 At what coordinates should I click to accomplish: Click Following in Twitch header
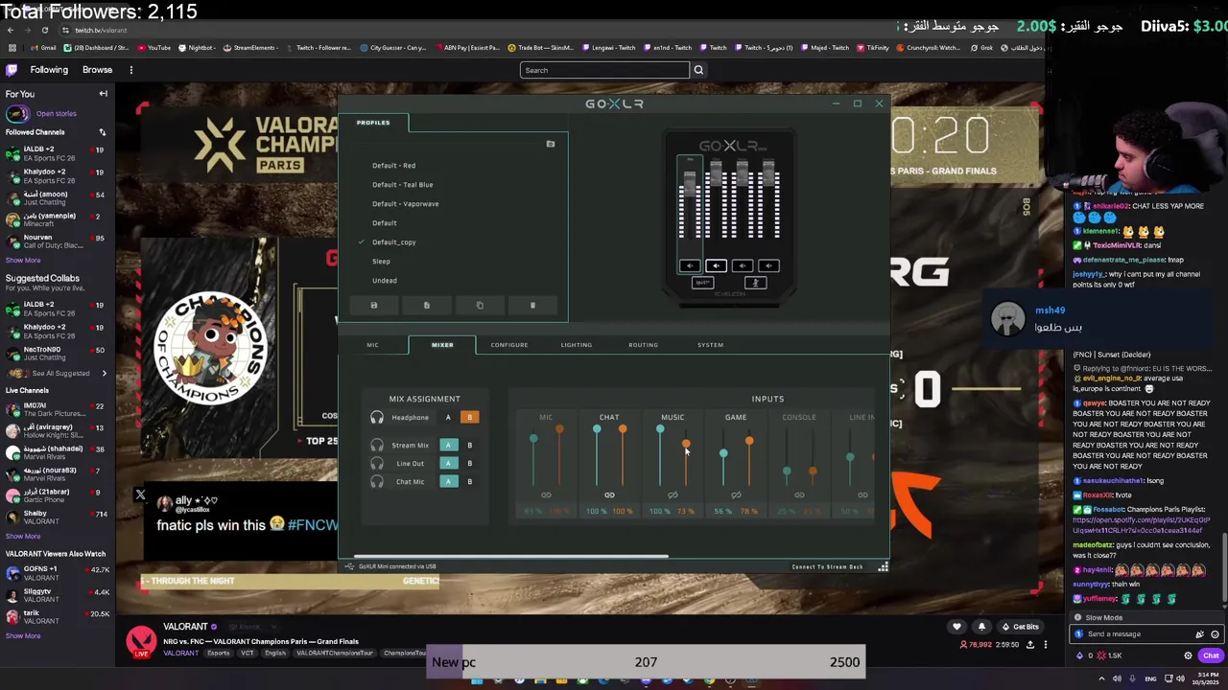49,70
